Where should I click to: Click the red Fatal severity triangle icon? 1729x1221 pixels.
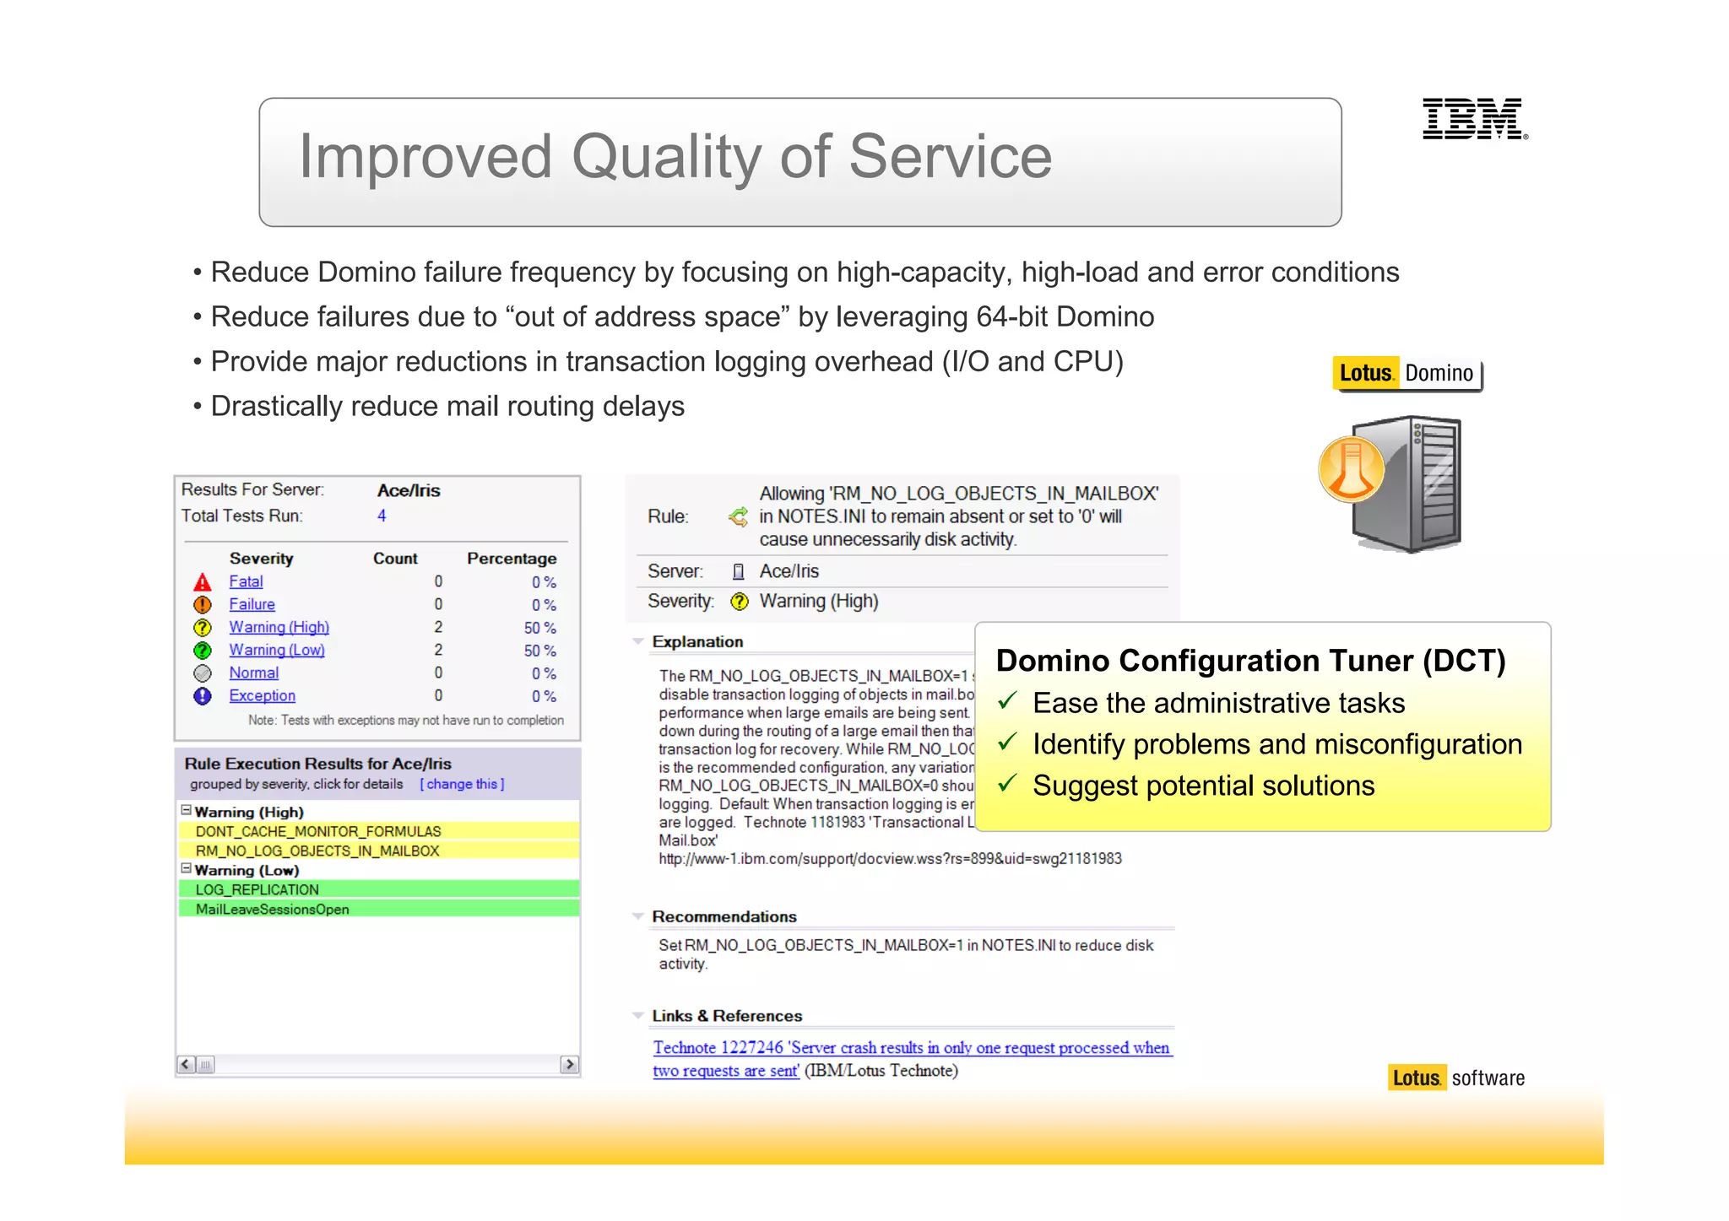(203, 582)
